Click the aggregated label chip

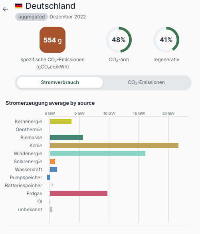point(32,17)
